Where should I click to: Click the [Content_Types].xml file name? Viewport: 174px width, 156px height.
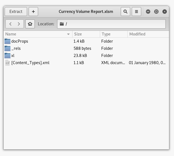click(x=30, y=63)
